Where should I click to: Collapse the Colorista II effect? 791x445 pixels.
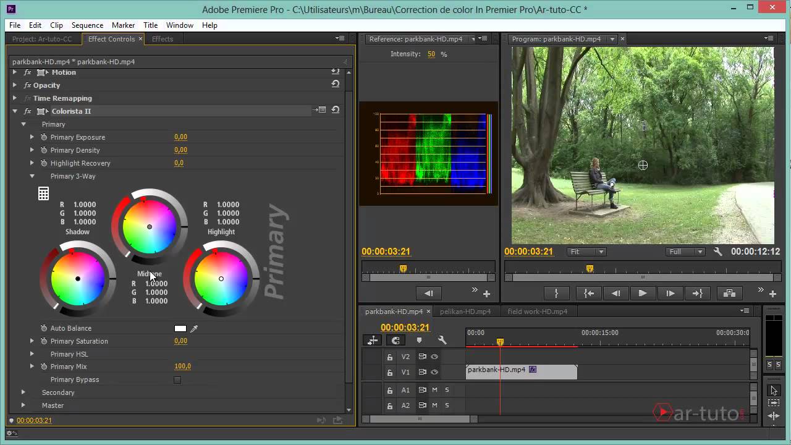(x=15, y=111)
